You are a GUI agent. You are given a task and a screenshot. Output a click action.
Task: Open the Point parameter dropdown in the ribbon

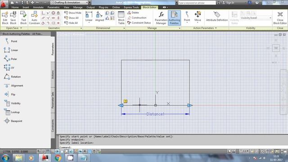pyautogui.click(x=187, y=22)
